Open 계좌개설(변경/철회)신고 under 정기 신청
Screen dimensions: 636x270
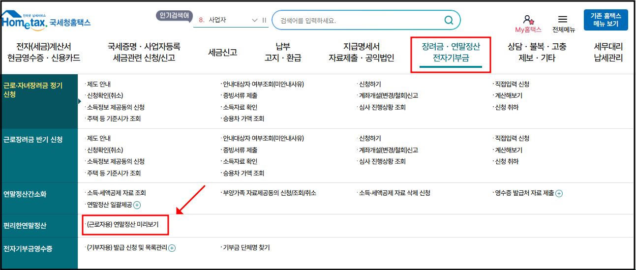(x=389, y=96)
